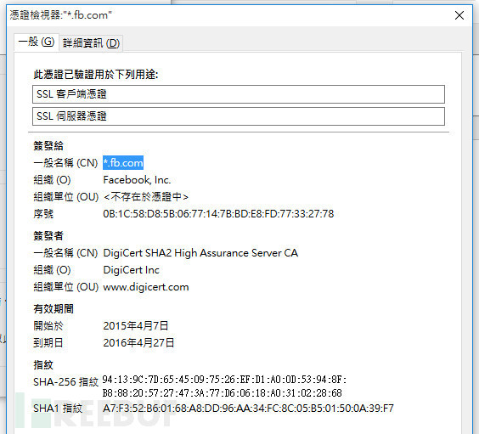Select the SHA-256 fingerprint line starting B8:88:20
Screen dimensions: 479x434
[x=222, y=393]
